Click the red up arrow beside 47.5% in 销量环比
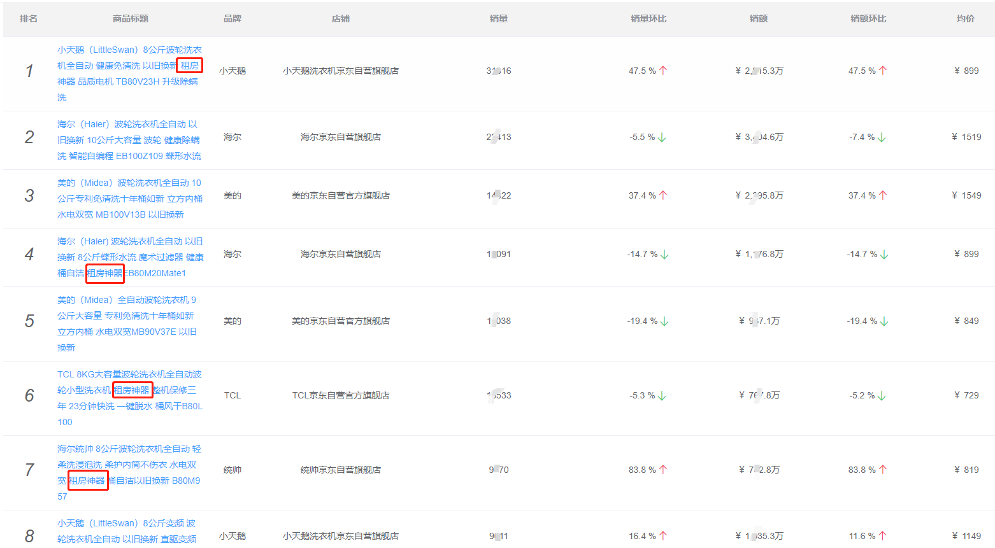The width and height of the screenshot is (995, 548). tap(663, 71)
